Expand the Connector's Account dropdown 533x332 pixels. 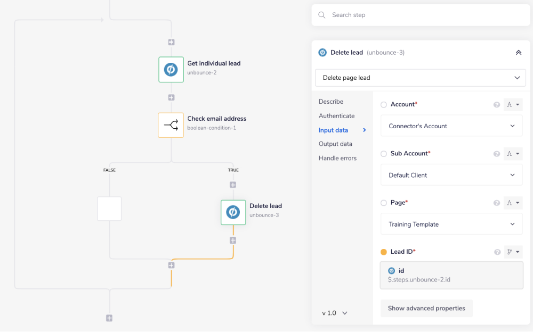click(x=451, y=126)
